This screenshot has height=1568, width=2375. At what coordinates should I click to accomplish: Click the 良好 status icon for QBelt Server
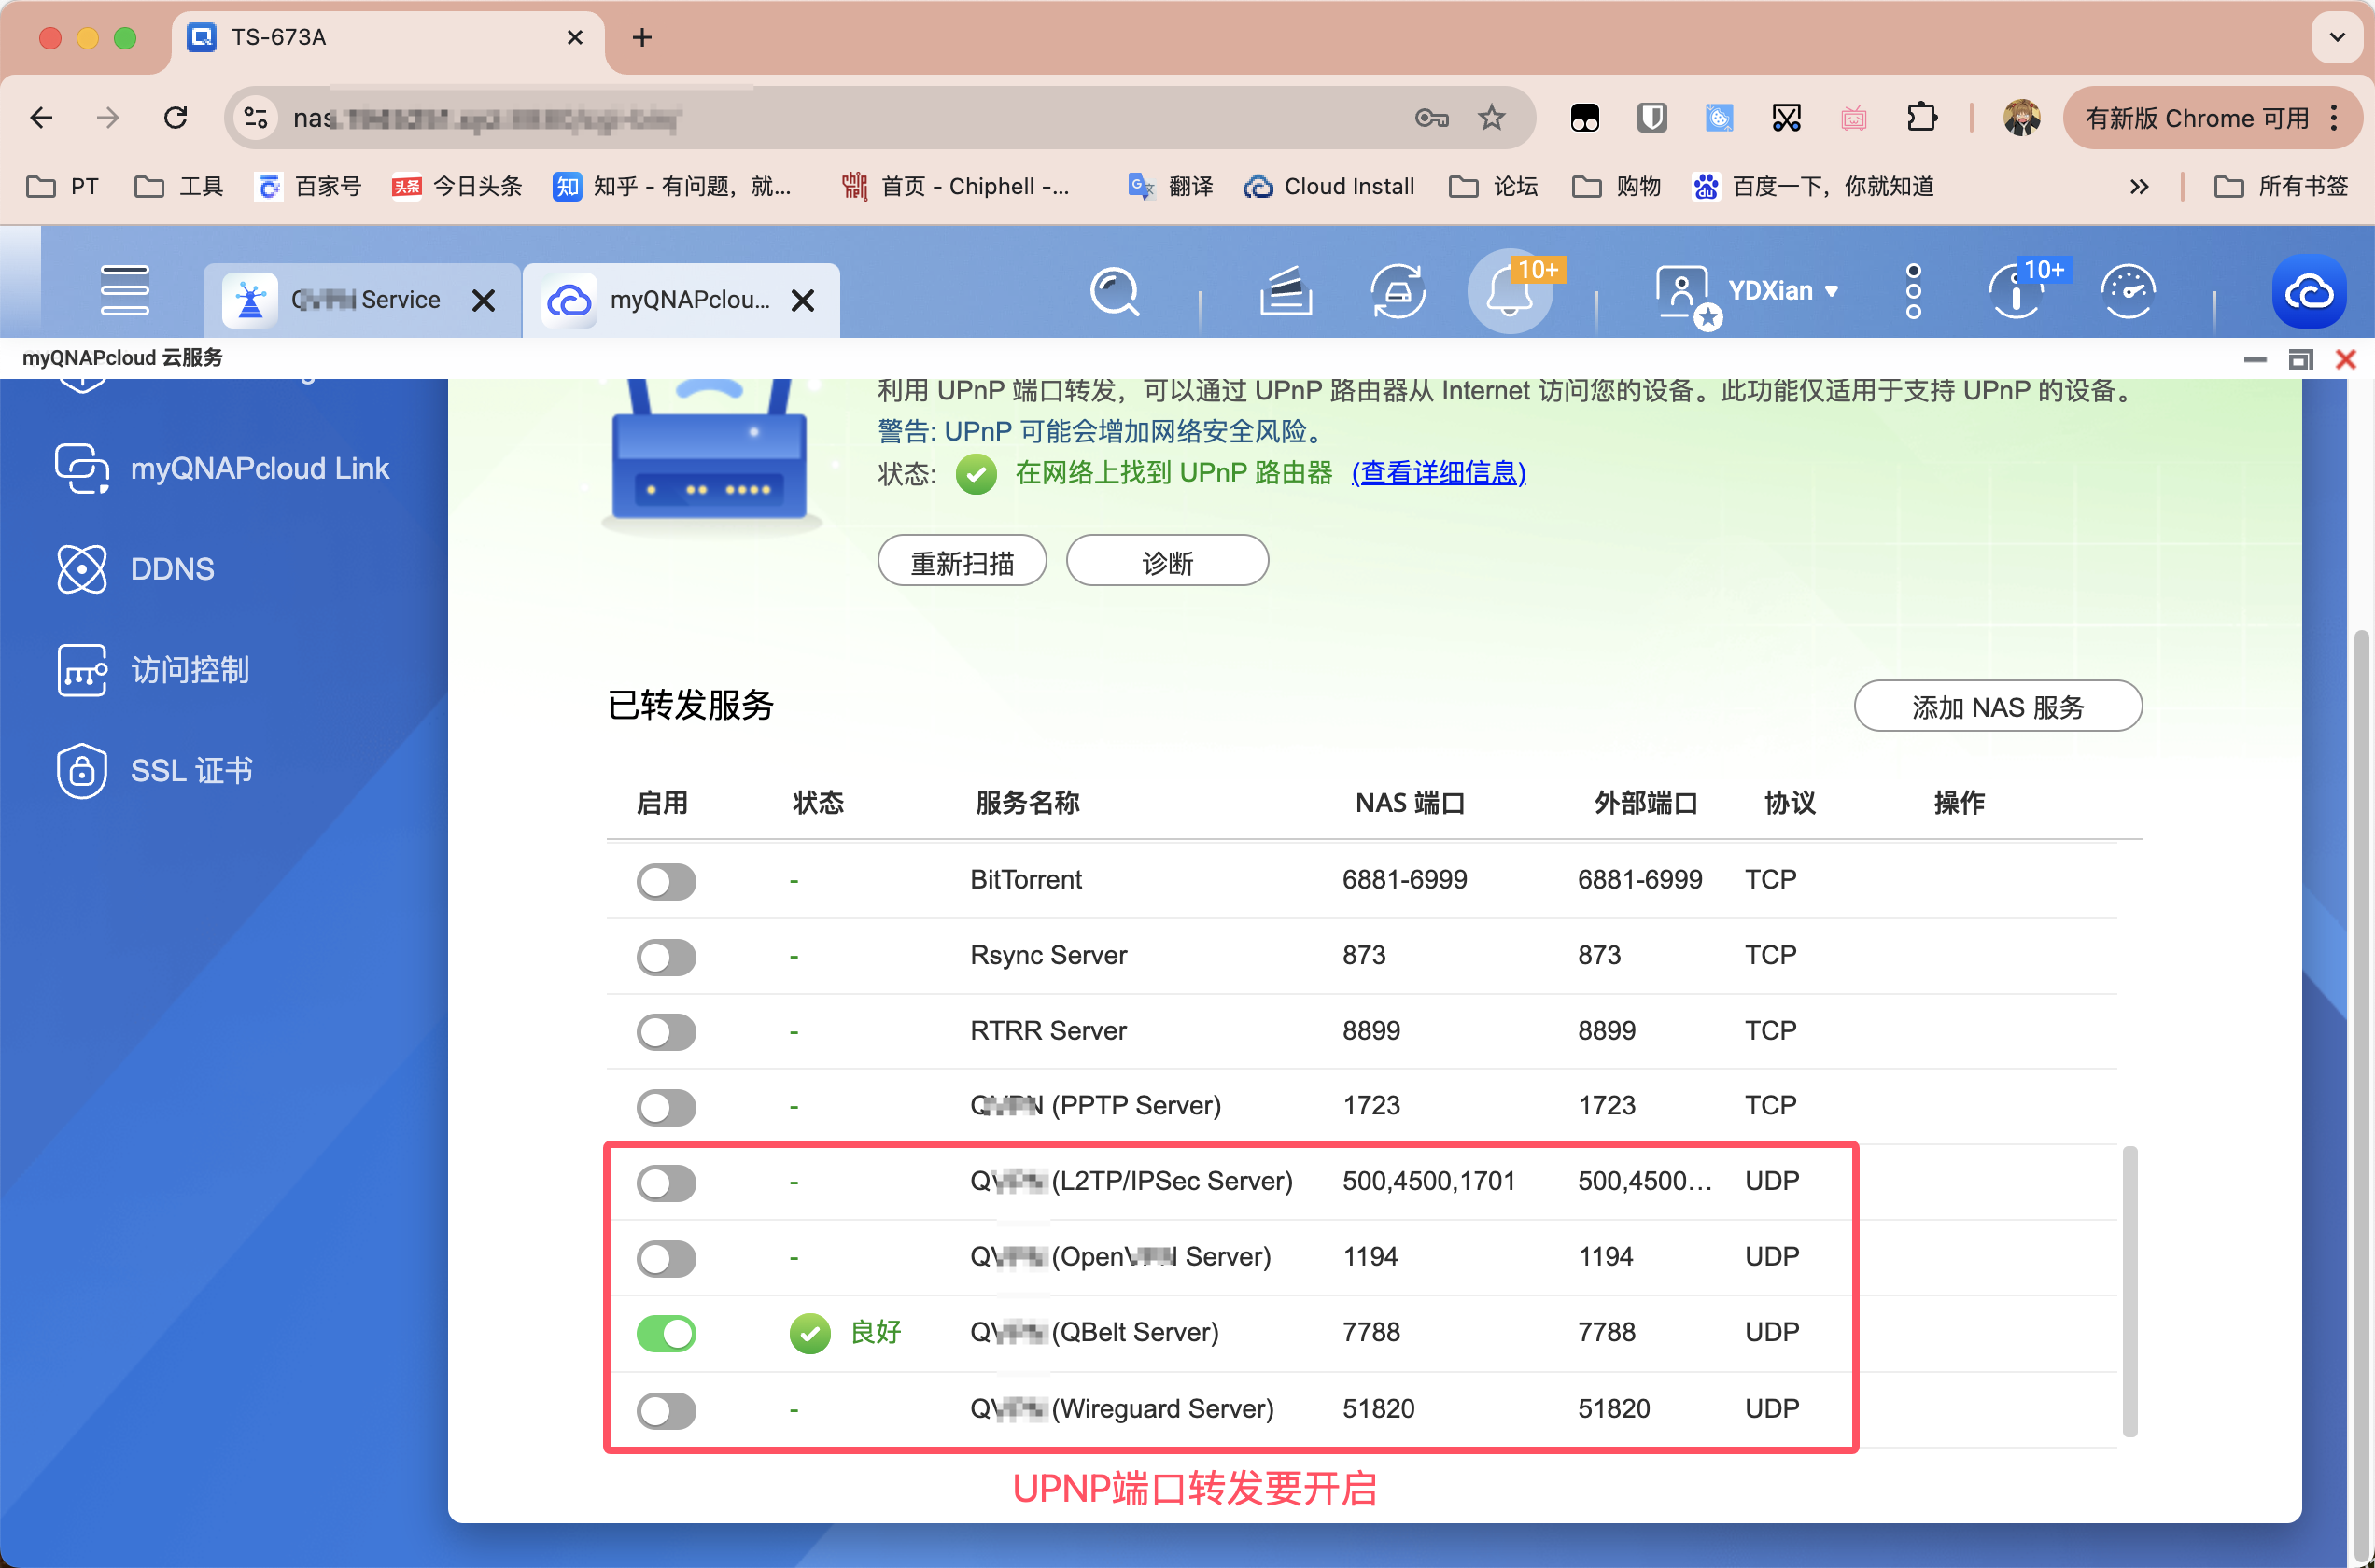(810, 1334)
